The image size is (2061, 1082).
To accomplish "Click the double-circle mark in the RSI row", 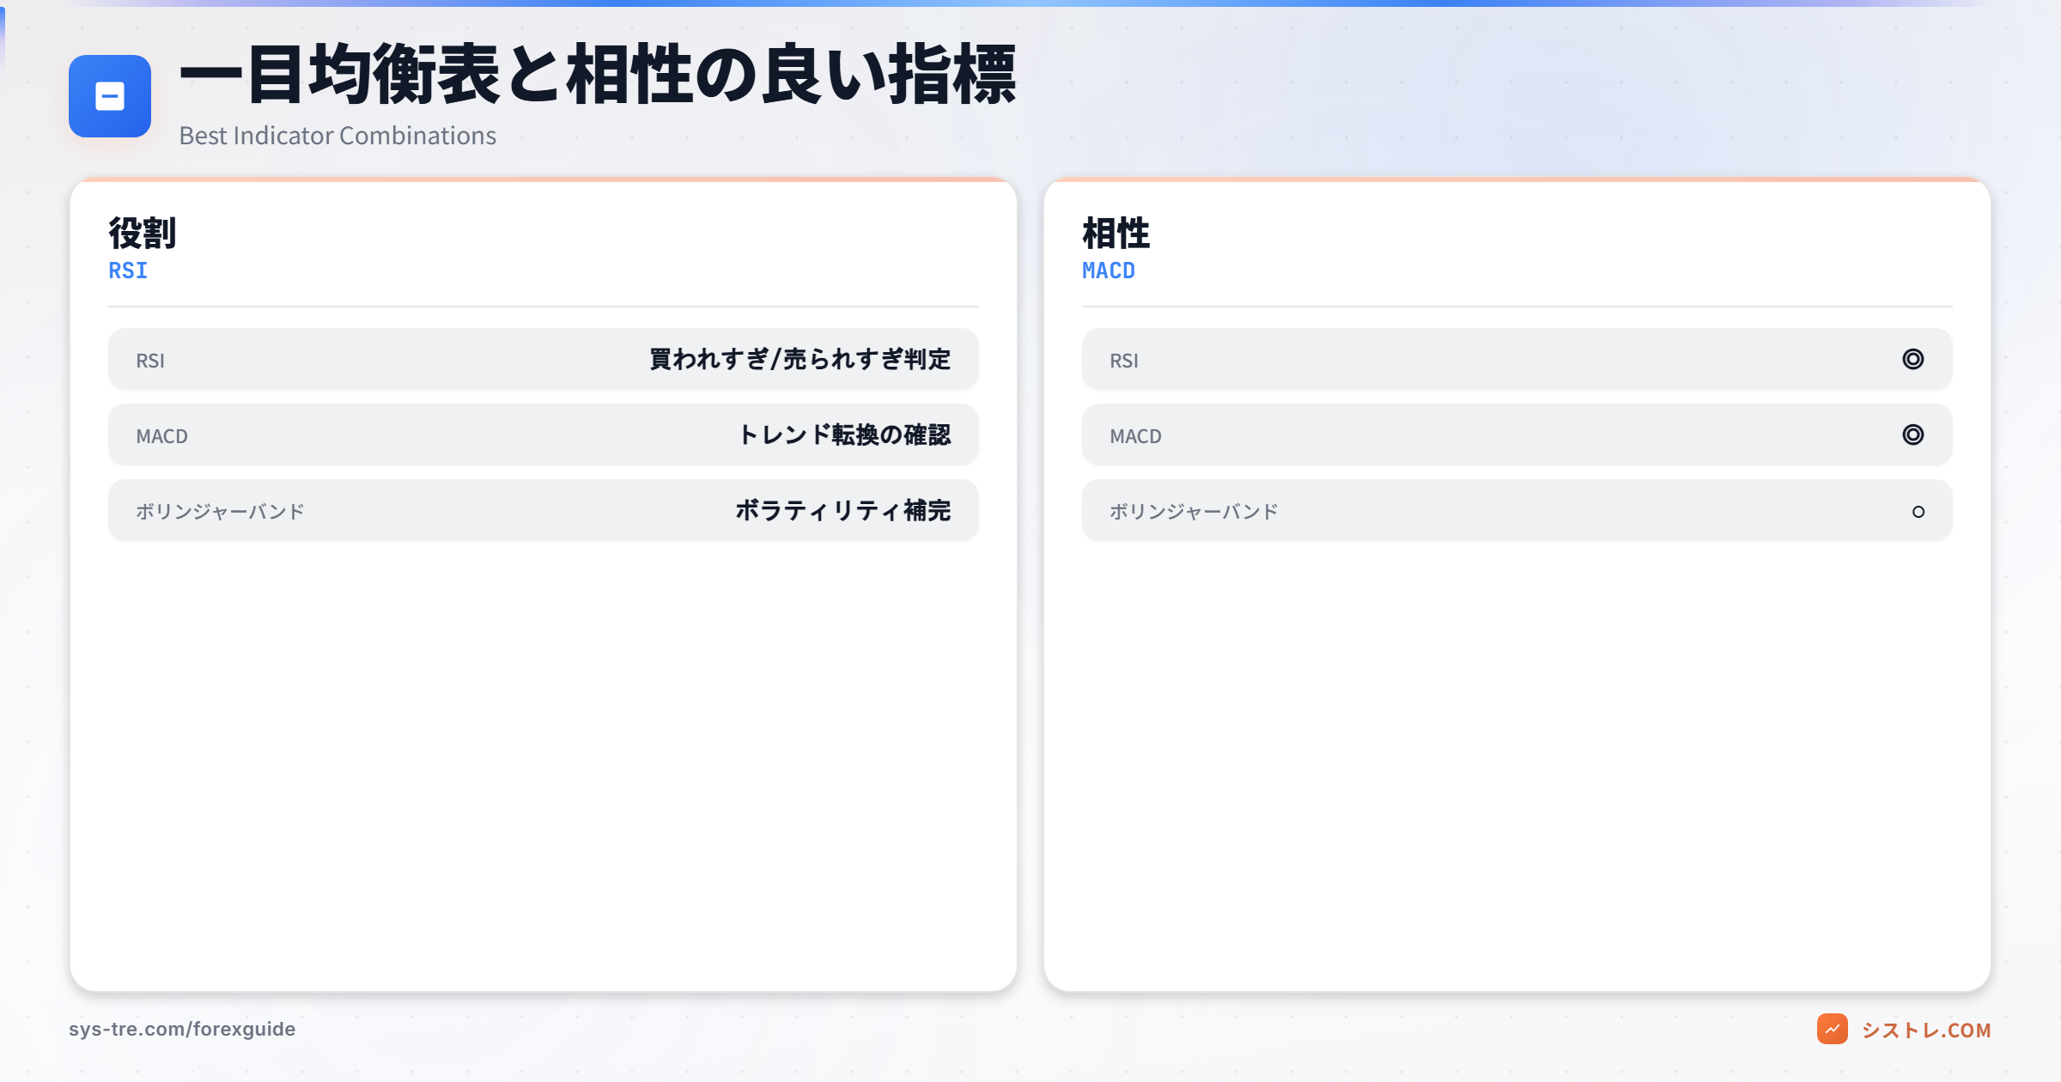I will pyautogui.click(x=1912, y=359).
